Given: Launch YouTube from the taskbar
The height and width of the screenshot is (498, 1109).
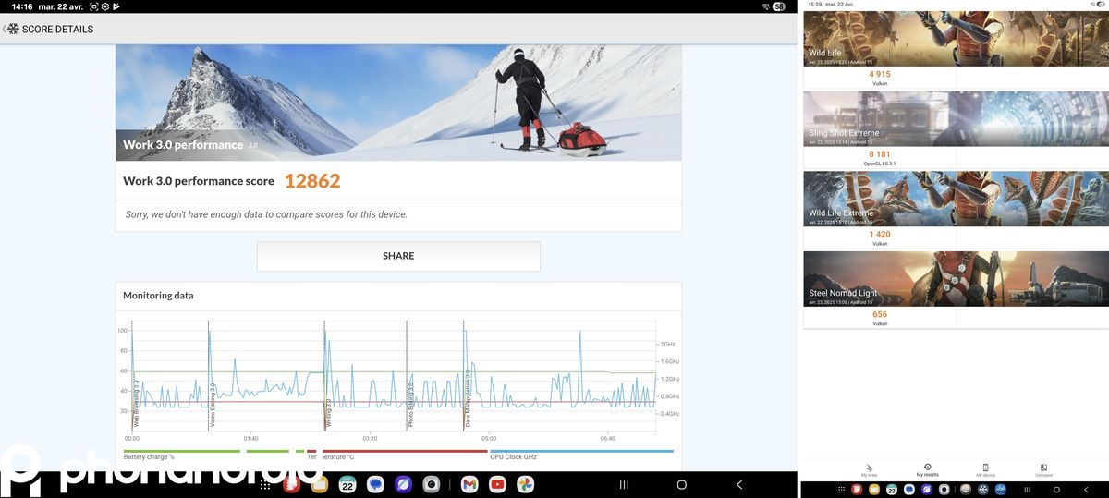Looking at the screenshot, I should 497,484.
